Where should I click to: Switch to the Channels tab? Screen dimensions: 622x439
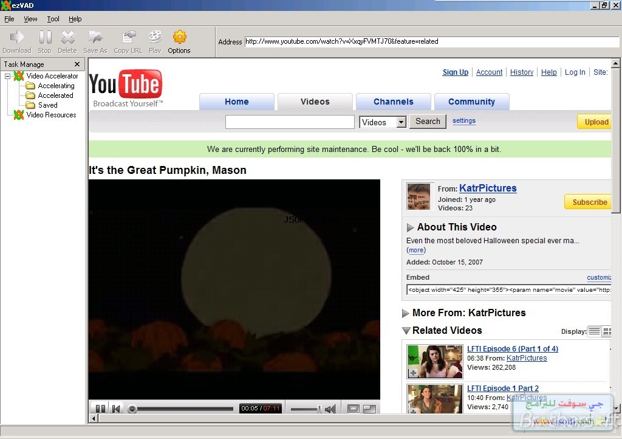coord(394,102)
